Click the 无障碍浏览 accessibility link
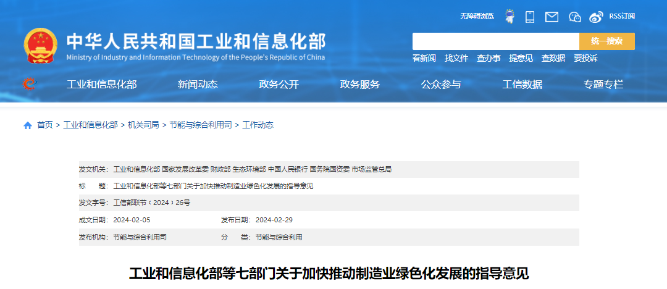Viewport: 667px width, 289px height. pyautogui.click(x=477, y=16)
